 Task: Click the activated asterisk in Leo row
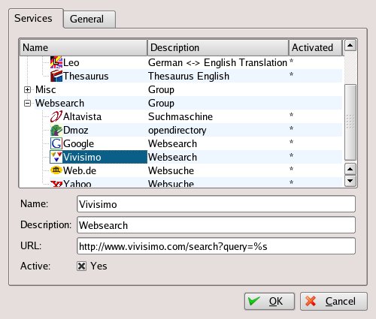[x=291, y=61]
